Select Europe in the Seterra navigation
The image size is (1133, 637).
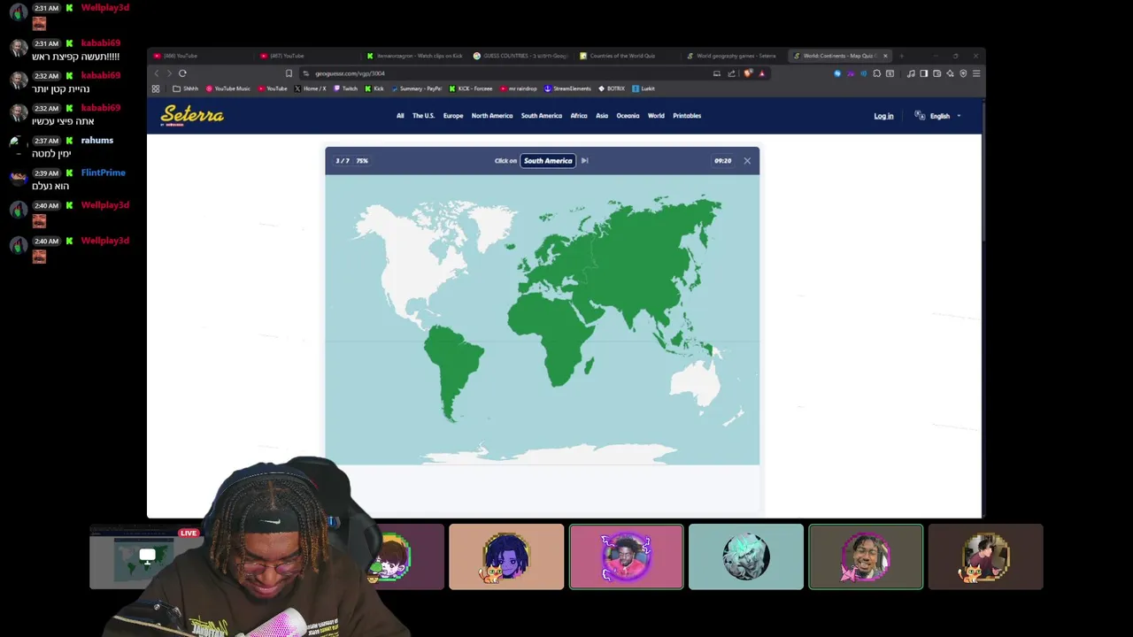(x=453, y=116)
